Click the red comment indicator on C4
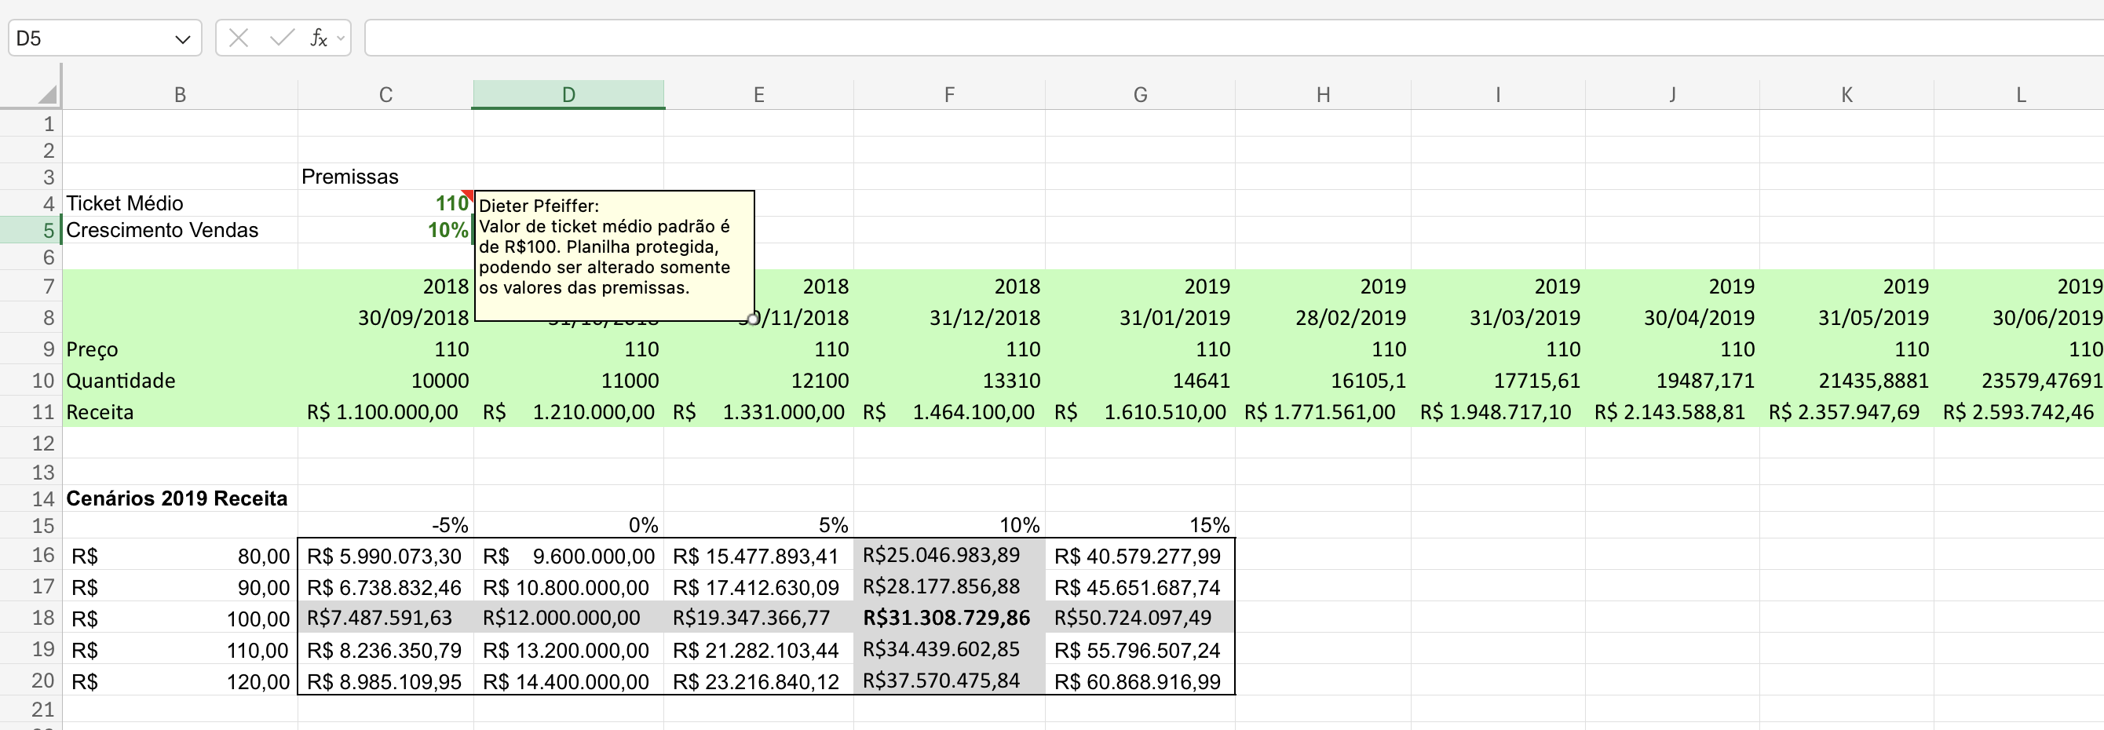Screen dimensions: 2104x730 467,196
